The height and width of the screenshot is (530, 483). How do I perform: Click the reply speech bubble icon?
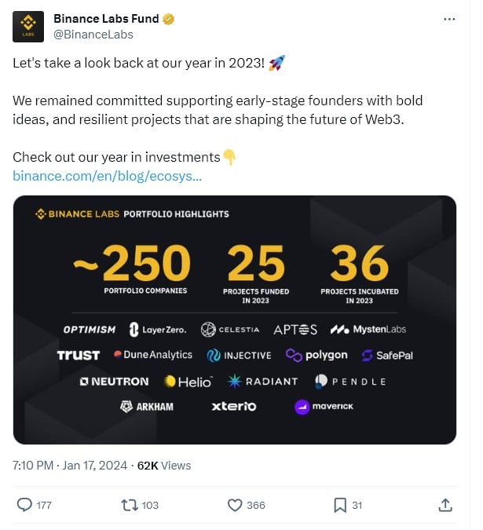click(x=25, y=505)
